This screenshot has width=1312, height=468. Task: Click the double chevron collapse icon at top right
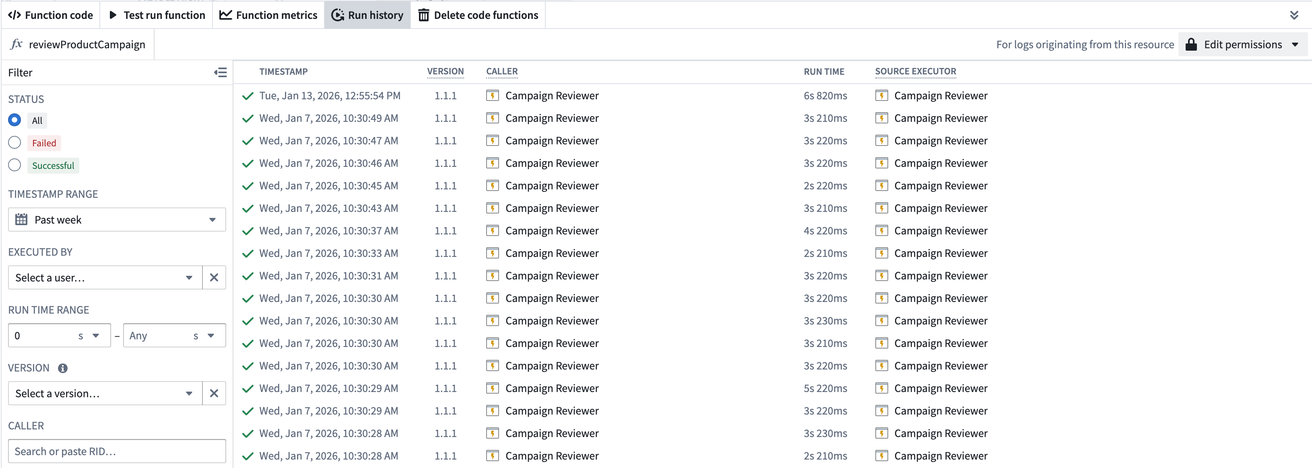(x=1294, y=15)
